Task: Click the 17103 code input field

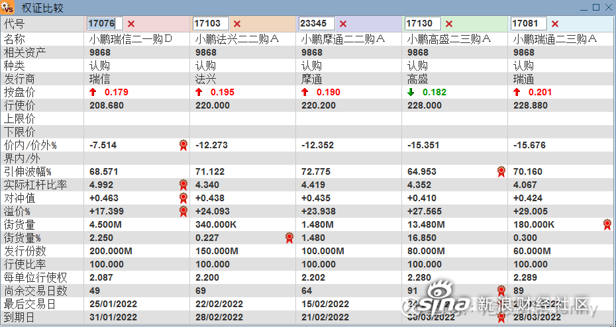Action: click(211, 24)
